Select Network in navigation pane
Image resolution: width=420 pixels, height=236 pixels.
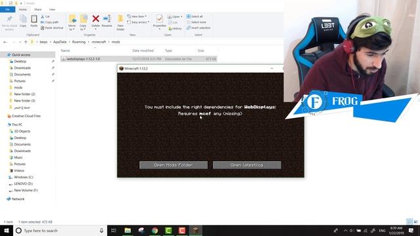[18, 199]
